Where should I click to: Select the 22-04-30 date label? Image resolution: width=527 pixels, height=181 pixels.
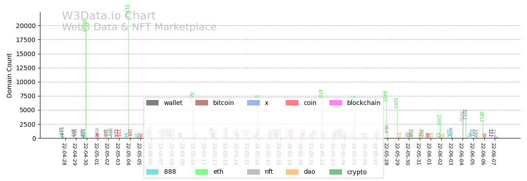tap(86, 154)
